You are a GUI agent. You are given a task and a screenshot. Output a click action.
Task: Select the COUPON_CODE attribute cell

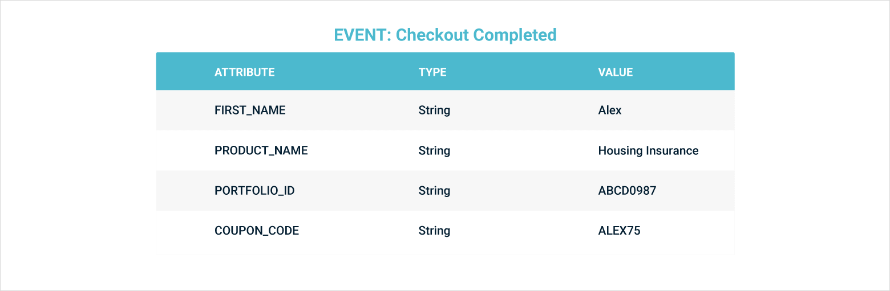257,231
